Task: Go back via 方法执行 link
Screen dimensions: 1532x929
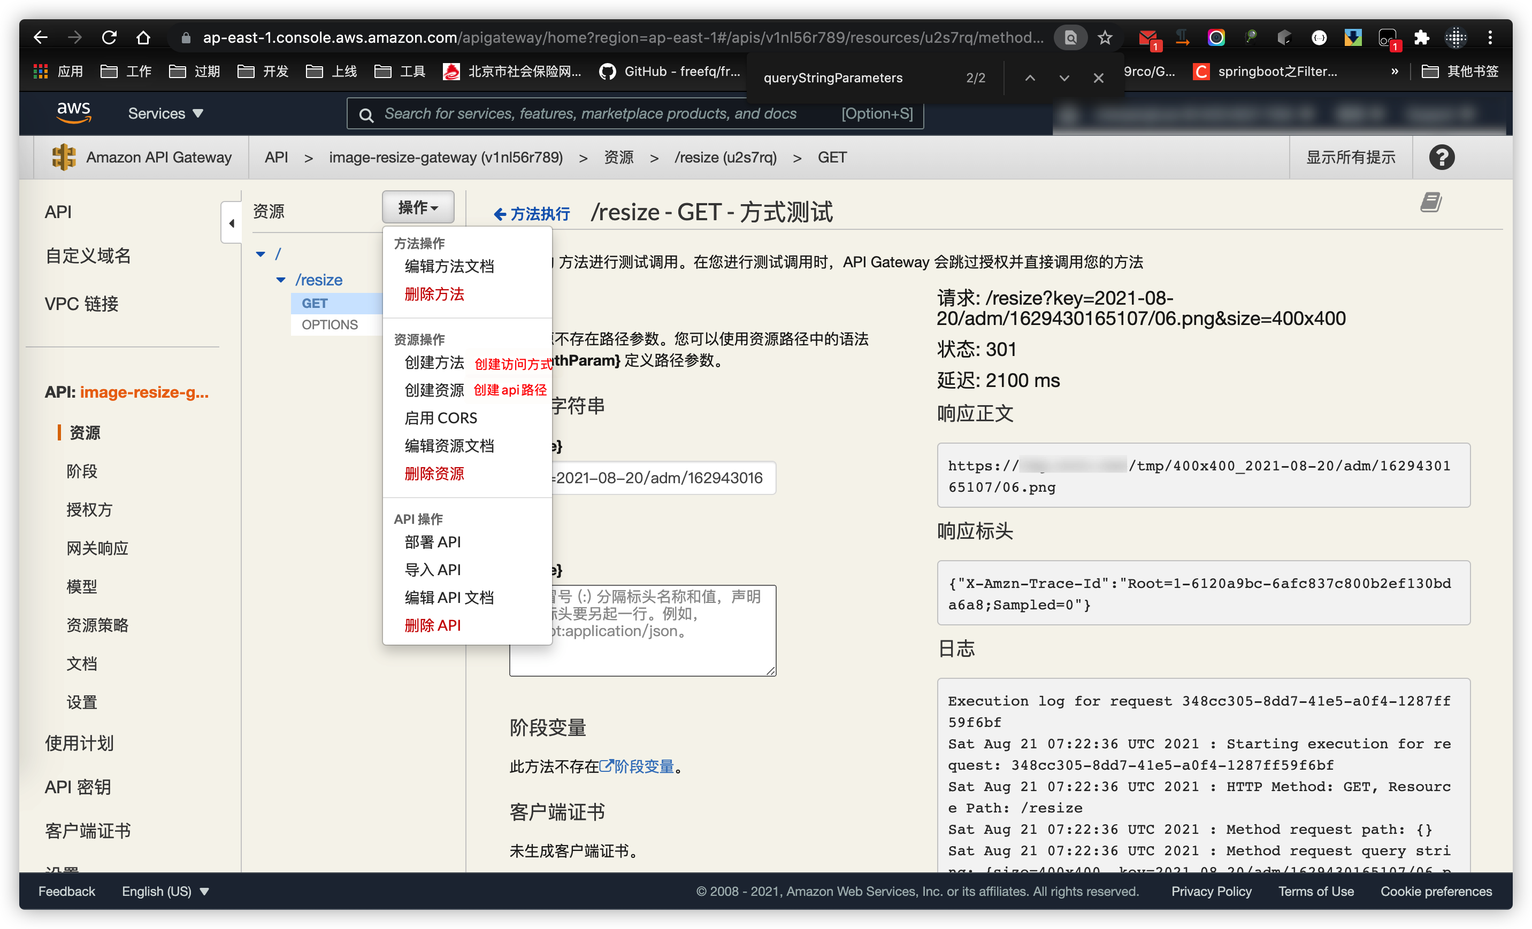Action: 532,214
